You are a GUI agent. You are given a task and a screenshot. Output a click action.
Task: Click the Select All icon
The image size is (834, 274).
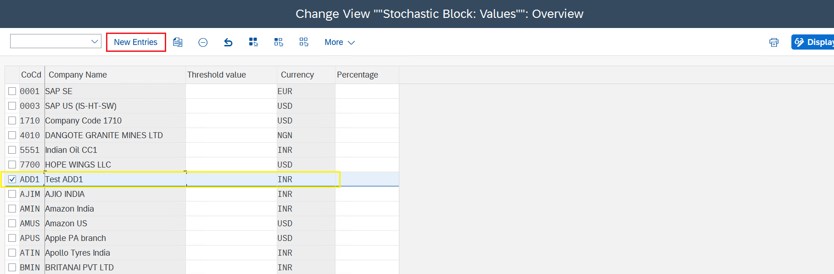click(253, 42)
